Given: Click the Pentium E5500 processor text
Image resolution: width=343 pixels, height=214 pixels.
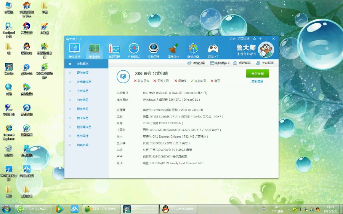Looking at the screenshot, I should pos(173,110).
